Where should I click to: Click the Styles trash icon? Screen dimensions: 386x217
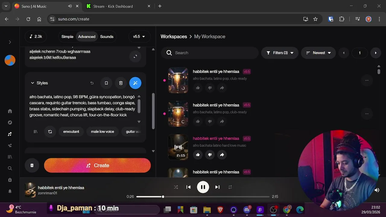[x=121, y=83]
